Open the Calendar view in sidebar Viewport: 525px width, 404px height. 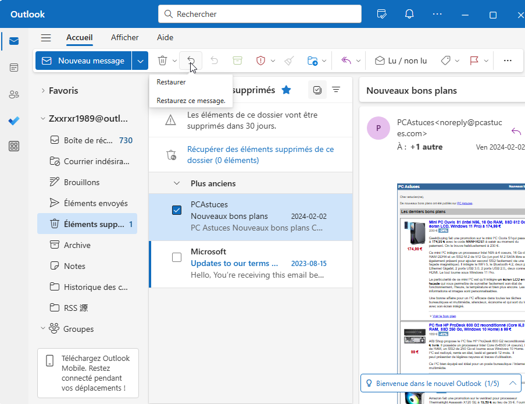(x=14, y=68)
